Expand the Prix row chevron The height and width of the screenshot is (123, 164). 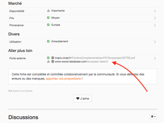click(x=155, y=18)
